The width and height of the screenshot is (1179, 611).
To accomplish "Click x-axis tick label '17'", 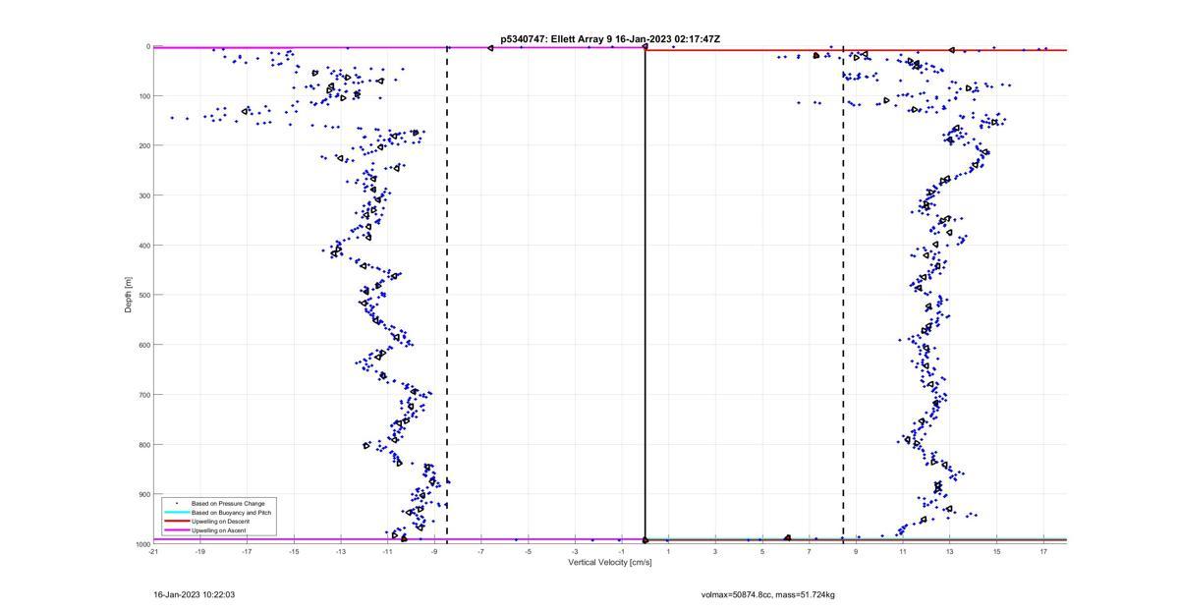I will pos(1043,551).
